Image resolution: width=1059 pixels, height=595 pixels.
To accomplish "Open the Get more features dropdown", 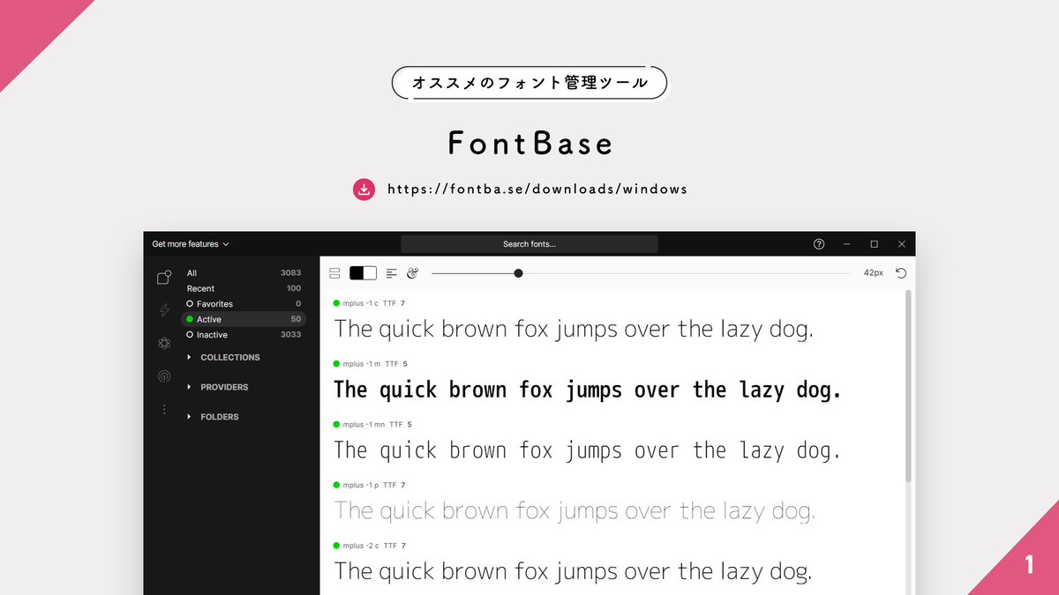I will click(191, 244).
